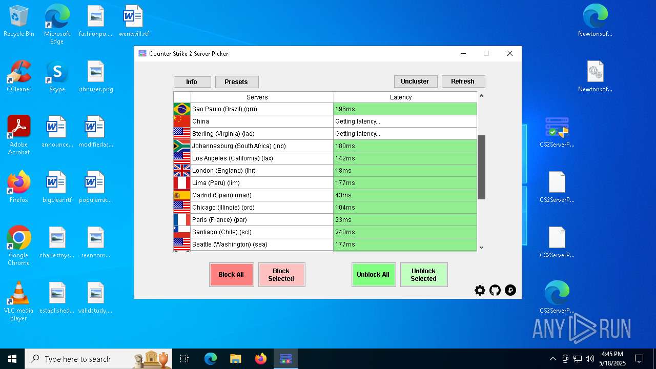Open Task View on taskbar
Image resolution: width=656 pixels, height=369 pixels.
[x=184, y=359]
